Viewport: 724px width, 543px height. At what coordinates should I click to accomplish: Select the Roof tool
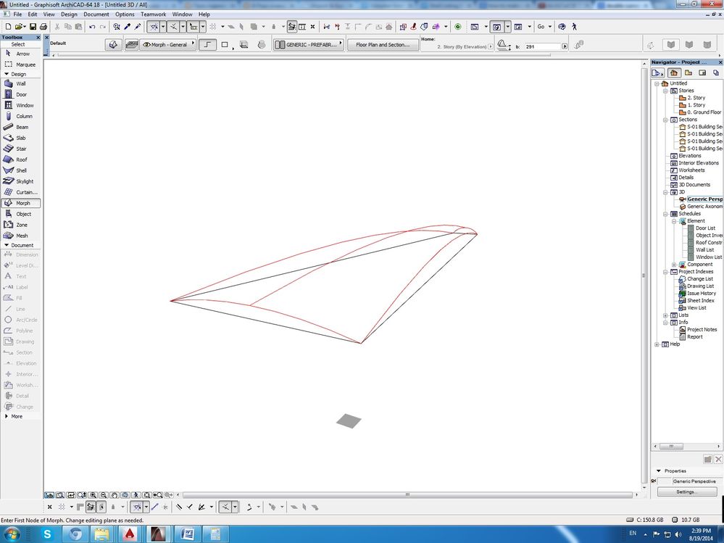21,159
